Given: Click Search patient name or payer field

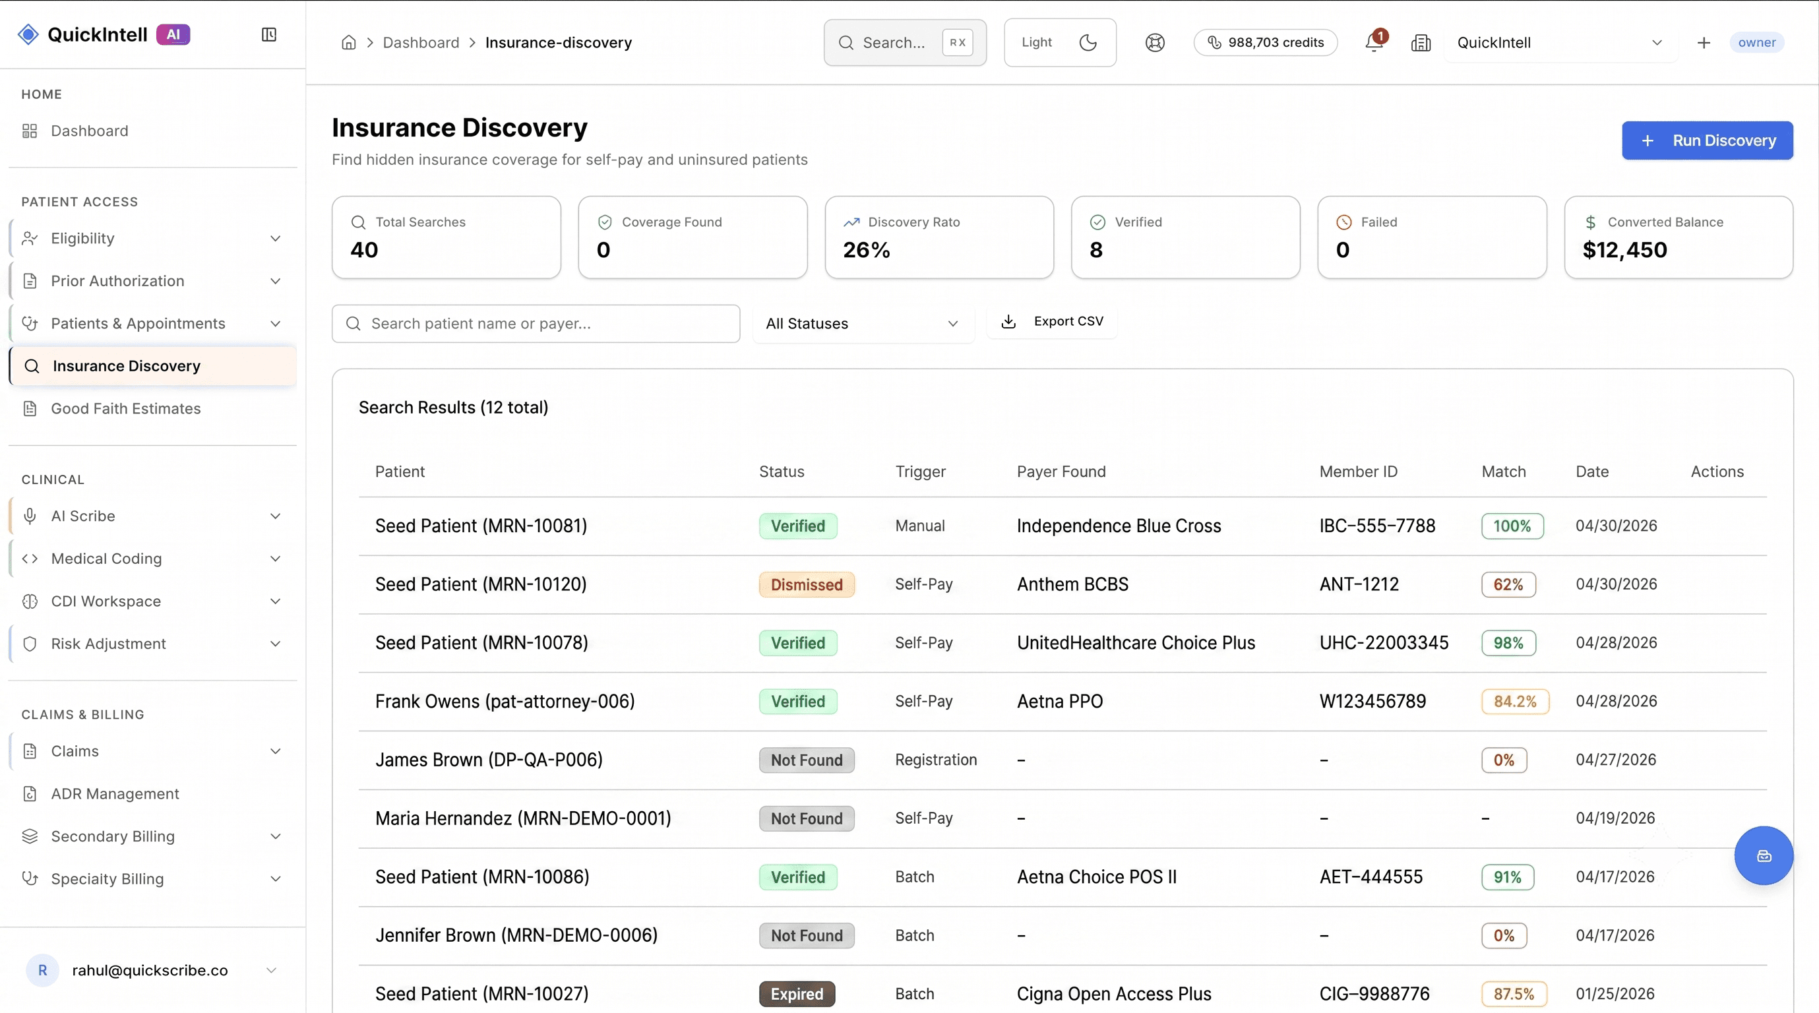Looking at the screenshot, I should point(536,323).
